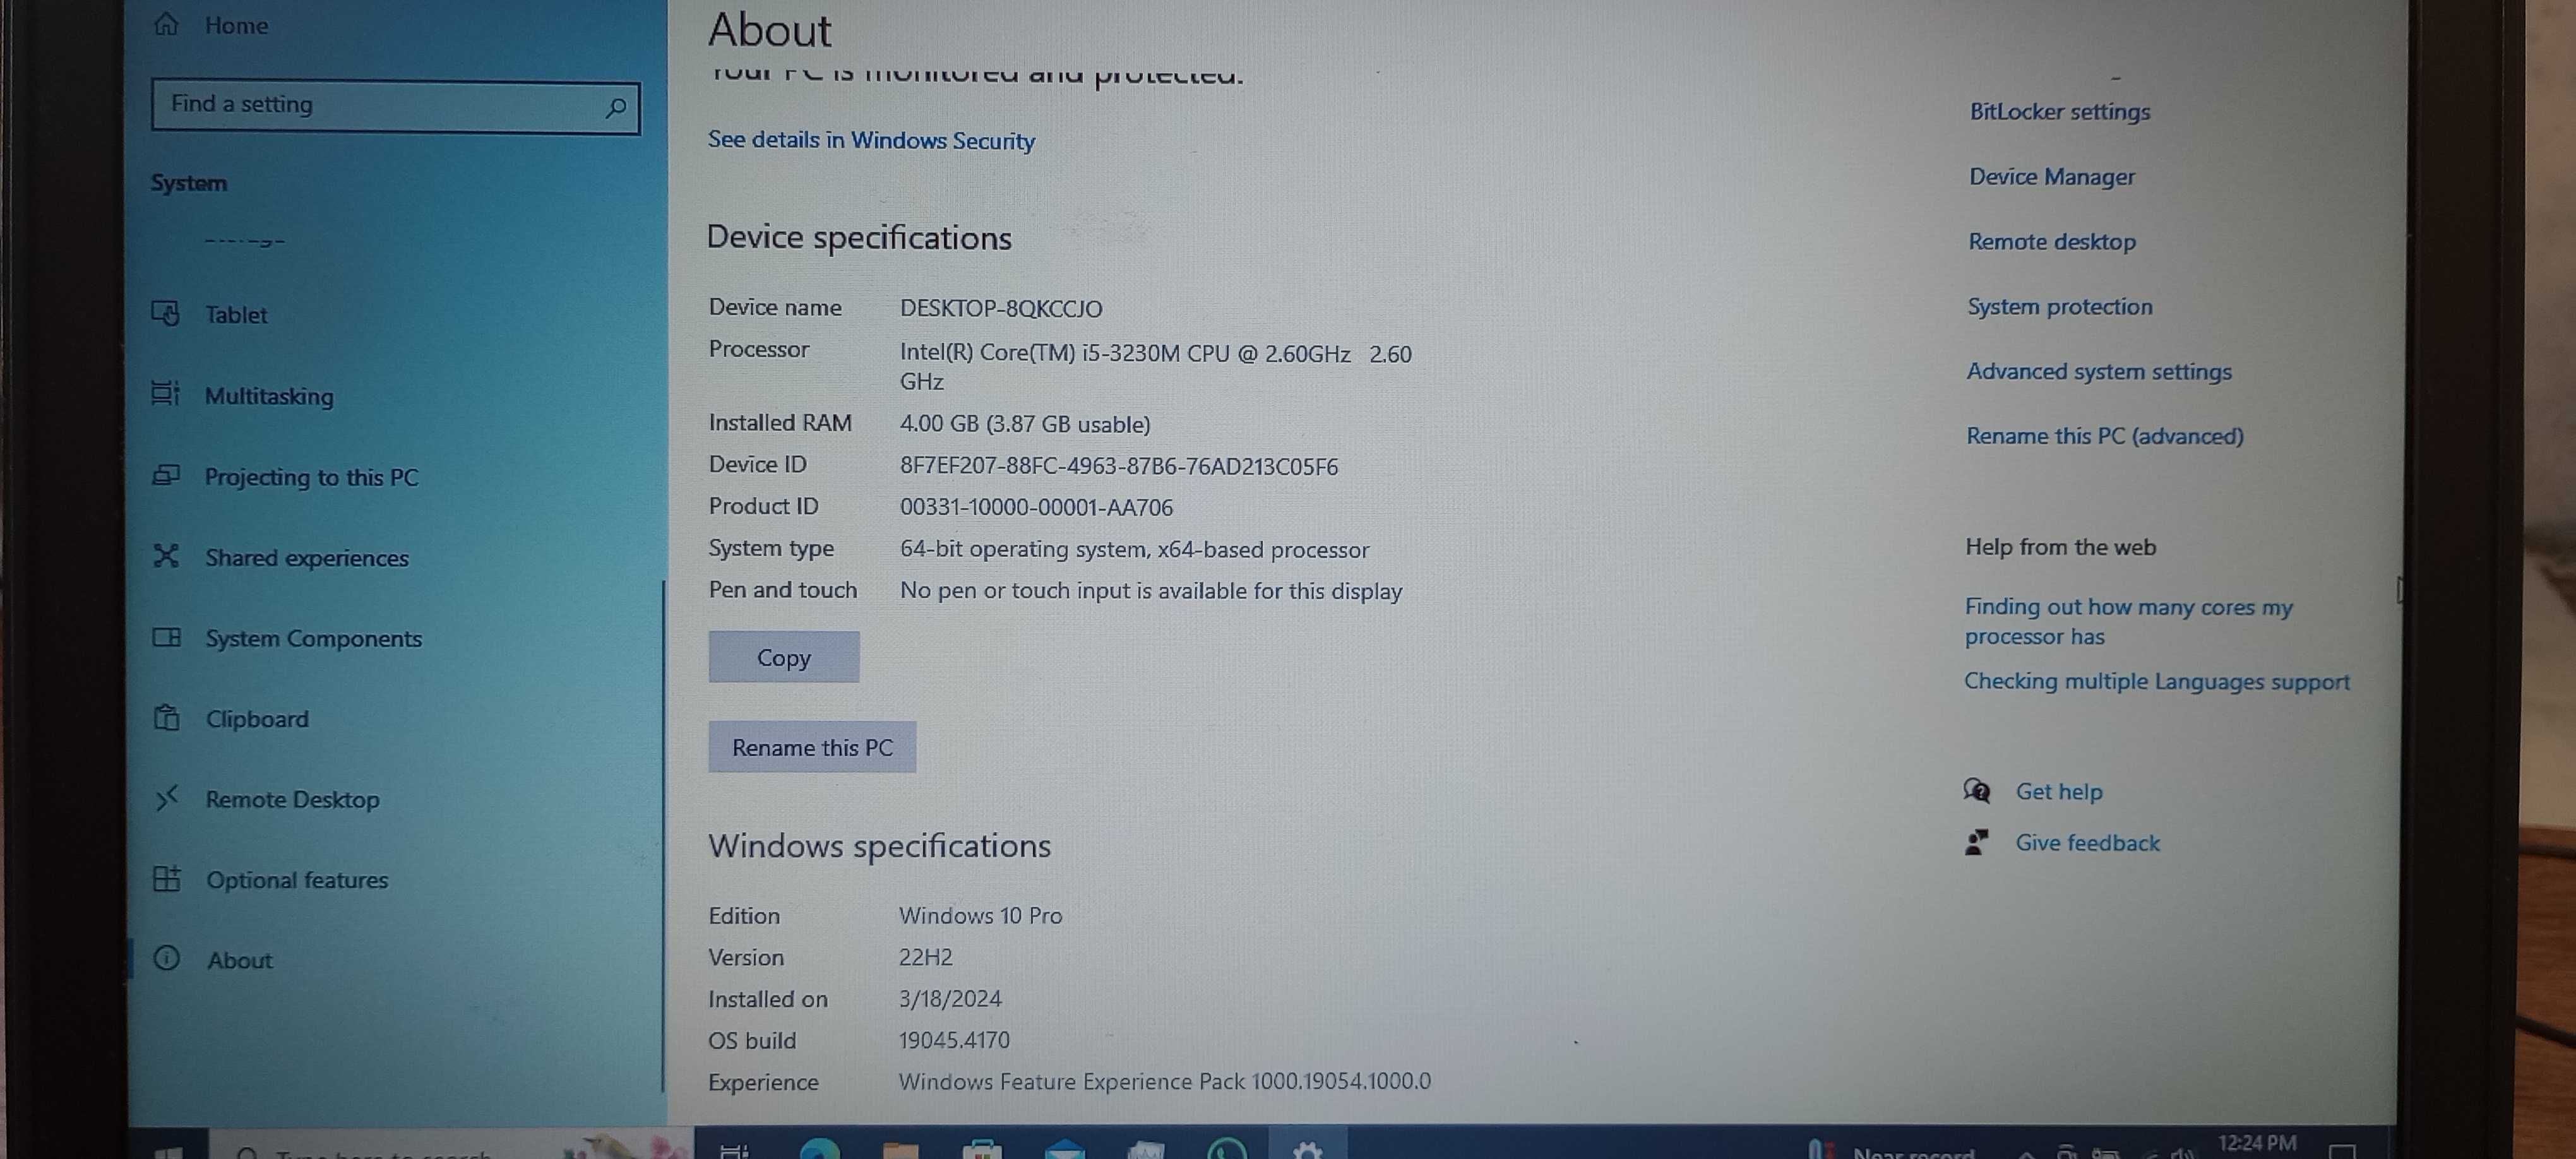Click the Give feedback person icon
Screen dimensions: 2576x1159
(1977, 842)
